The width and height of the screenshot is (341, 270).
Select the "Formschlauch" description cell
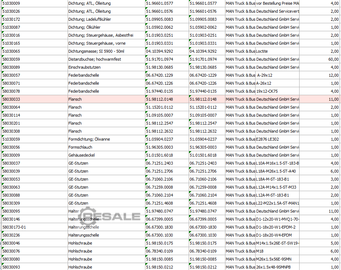(80, 147)
